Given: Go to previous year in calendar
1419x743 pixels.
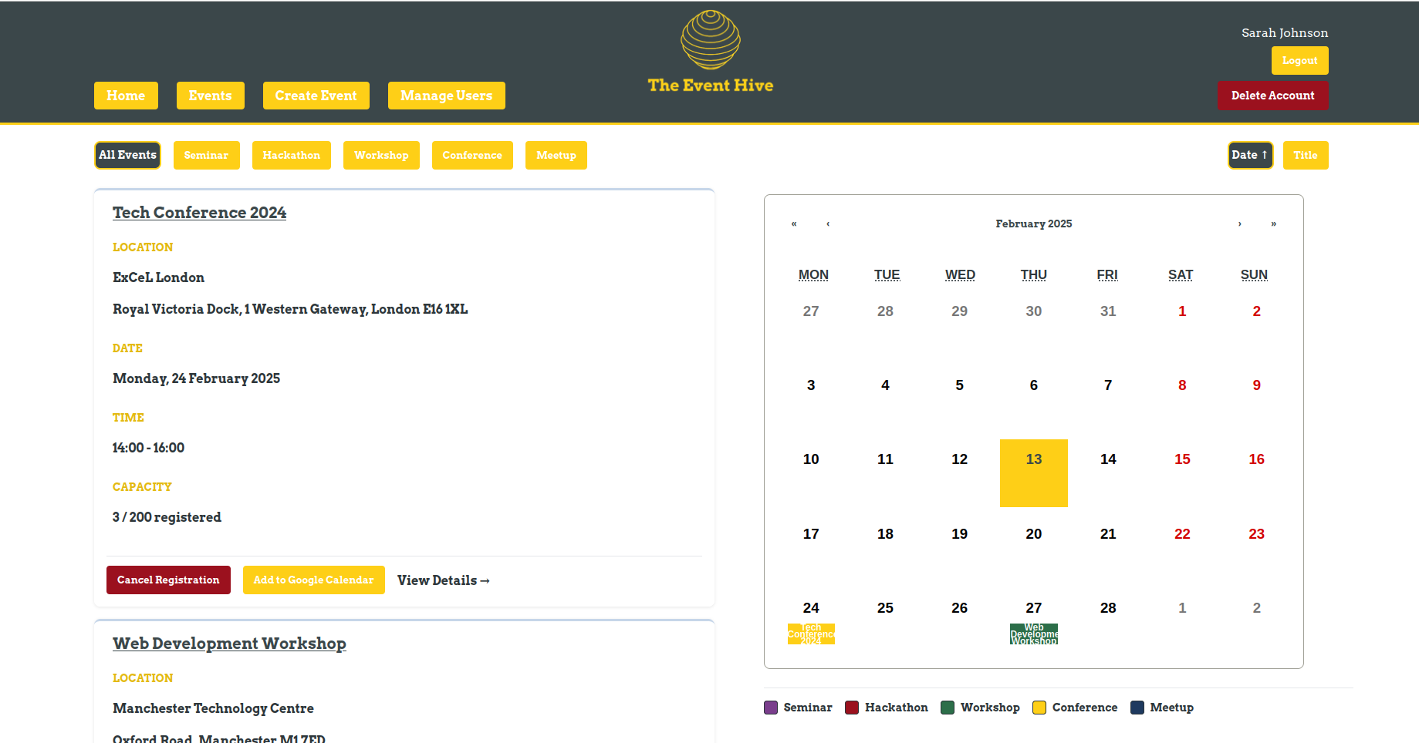Looking at the screenshot, I should [794, 224].
